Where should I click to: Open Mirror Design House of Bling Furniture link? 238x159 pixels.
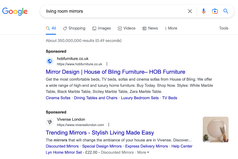tap(116, 72)
